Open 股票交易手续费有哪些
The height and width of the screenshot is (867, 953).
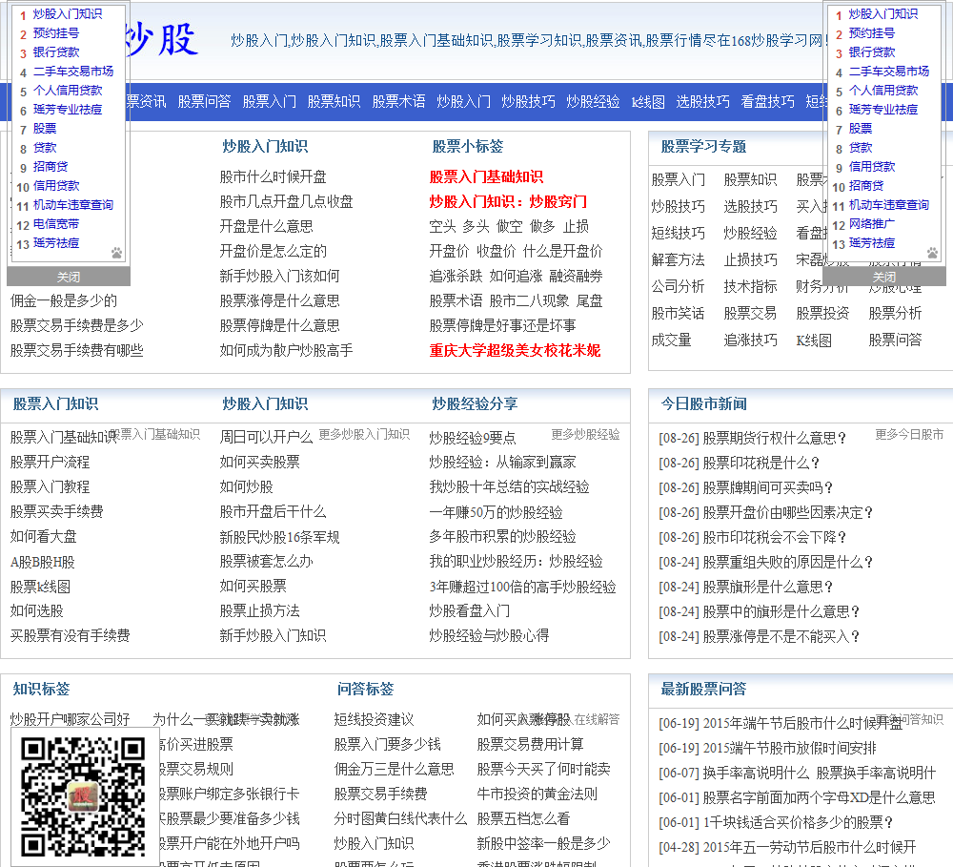coord(76,350)
